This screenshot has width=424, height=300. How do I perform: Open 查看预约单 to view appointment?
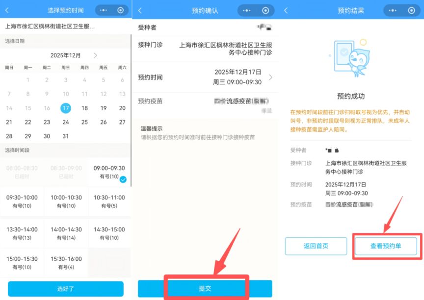tap(386, 246)
